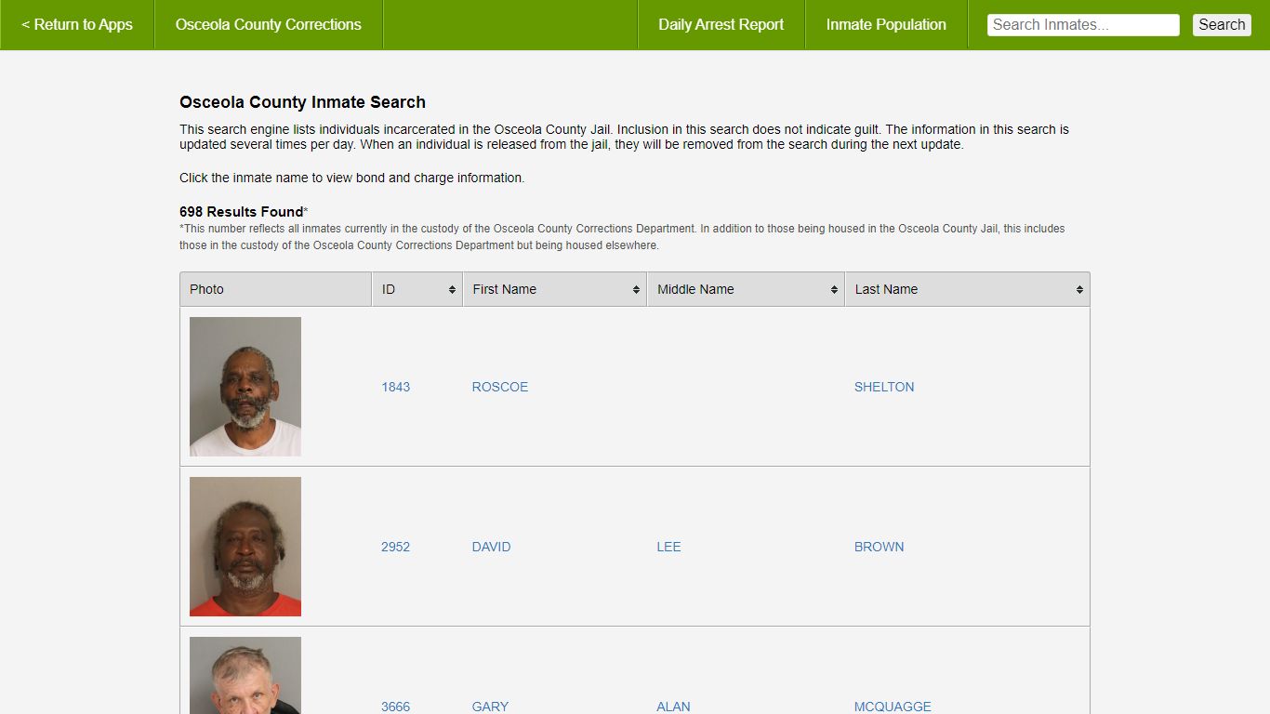Sort by Last Name using its arrow icon
The image size is (1270, 714).
tap(1079, 290)
